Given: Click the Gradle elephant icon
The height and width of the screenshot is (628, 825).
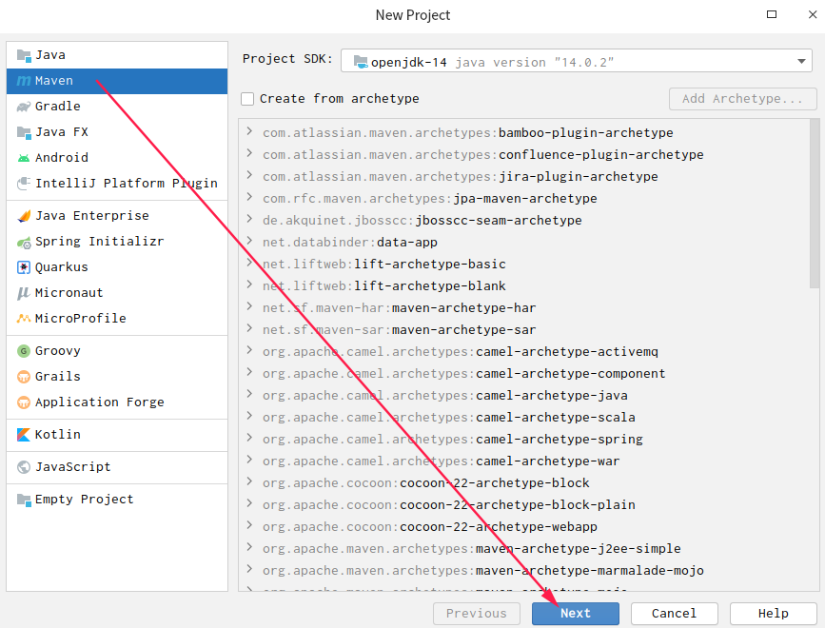Looking at the screenshot, I should pyautogui.click(x=24, y=107).
